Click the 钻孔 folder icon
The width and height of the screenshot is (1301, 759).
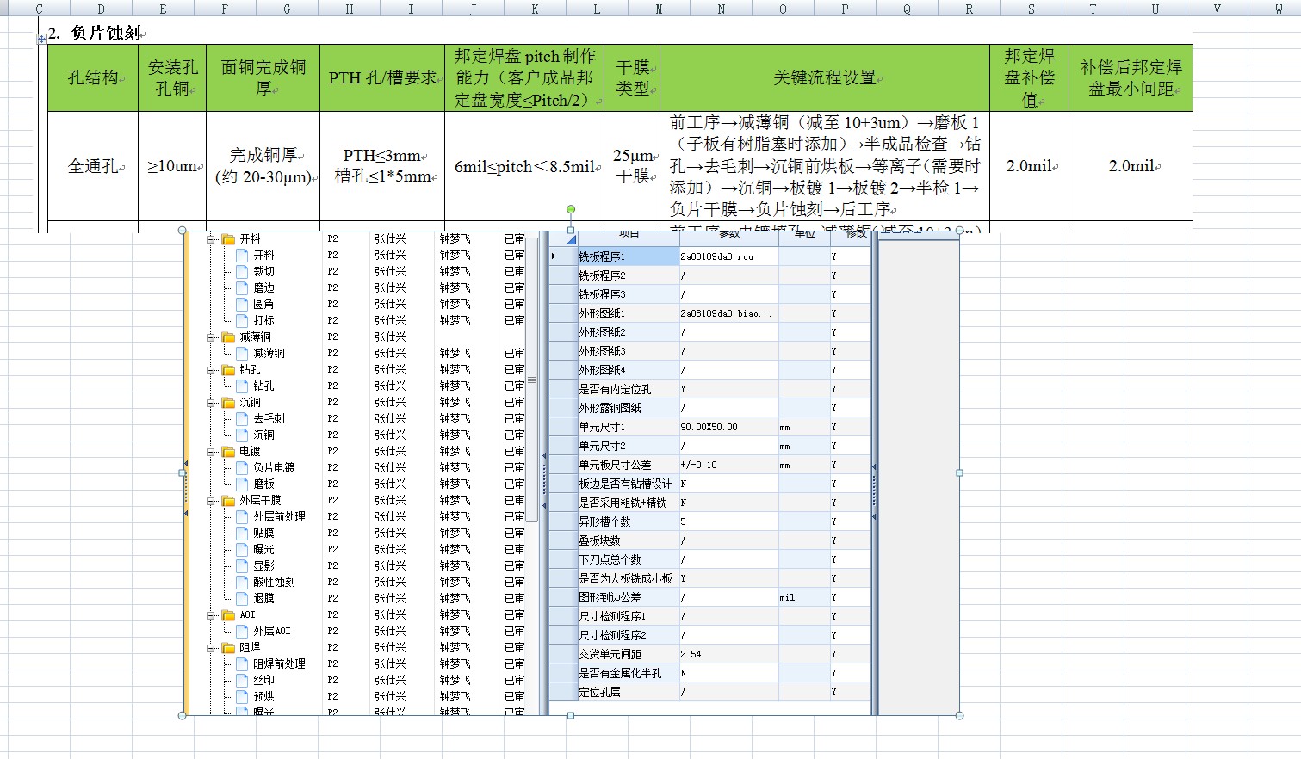(228, 370)
